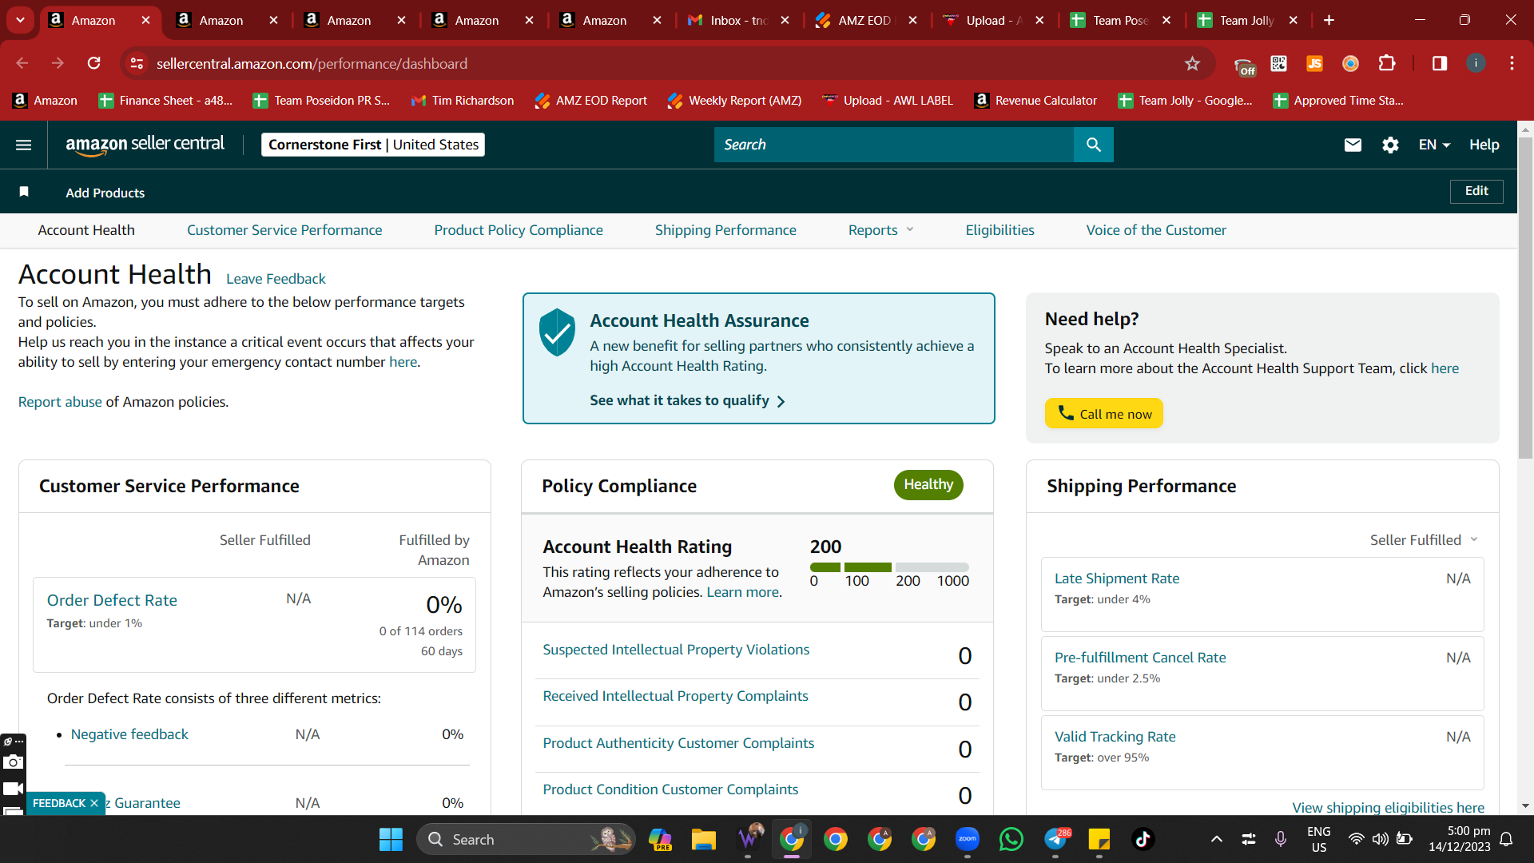This screenshot has width=1534, height=863.
Task: Select the Account Health tab
Action: (x=86, y=230)
